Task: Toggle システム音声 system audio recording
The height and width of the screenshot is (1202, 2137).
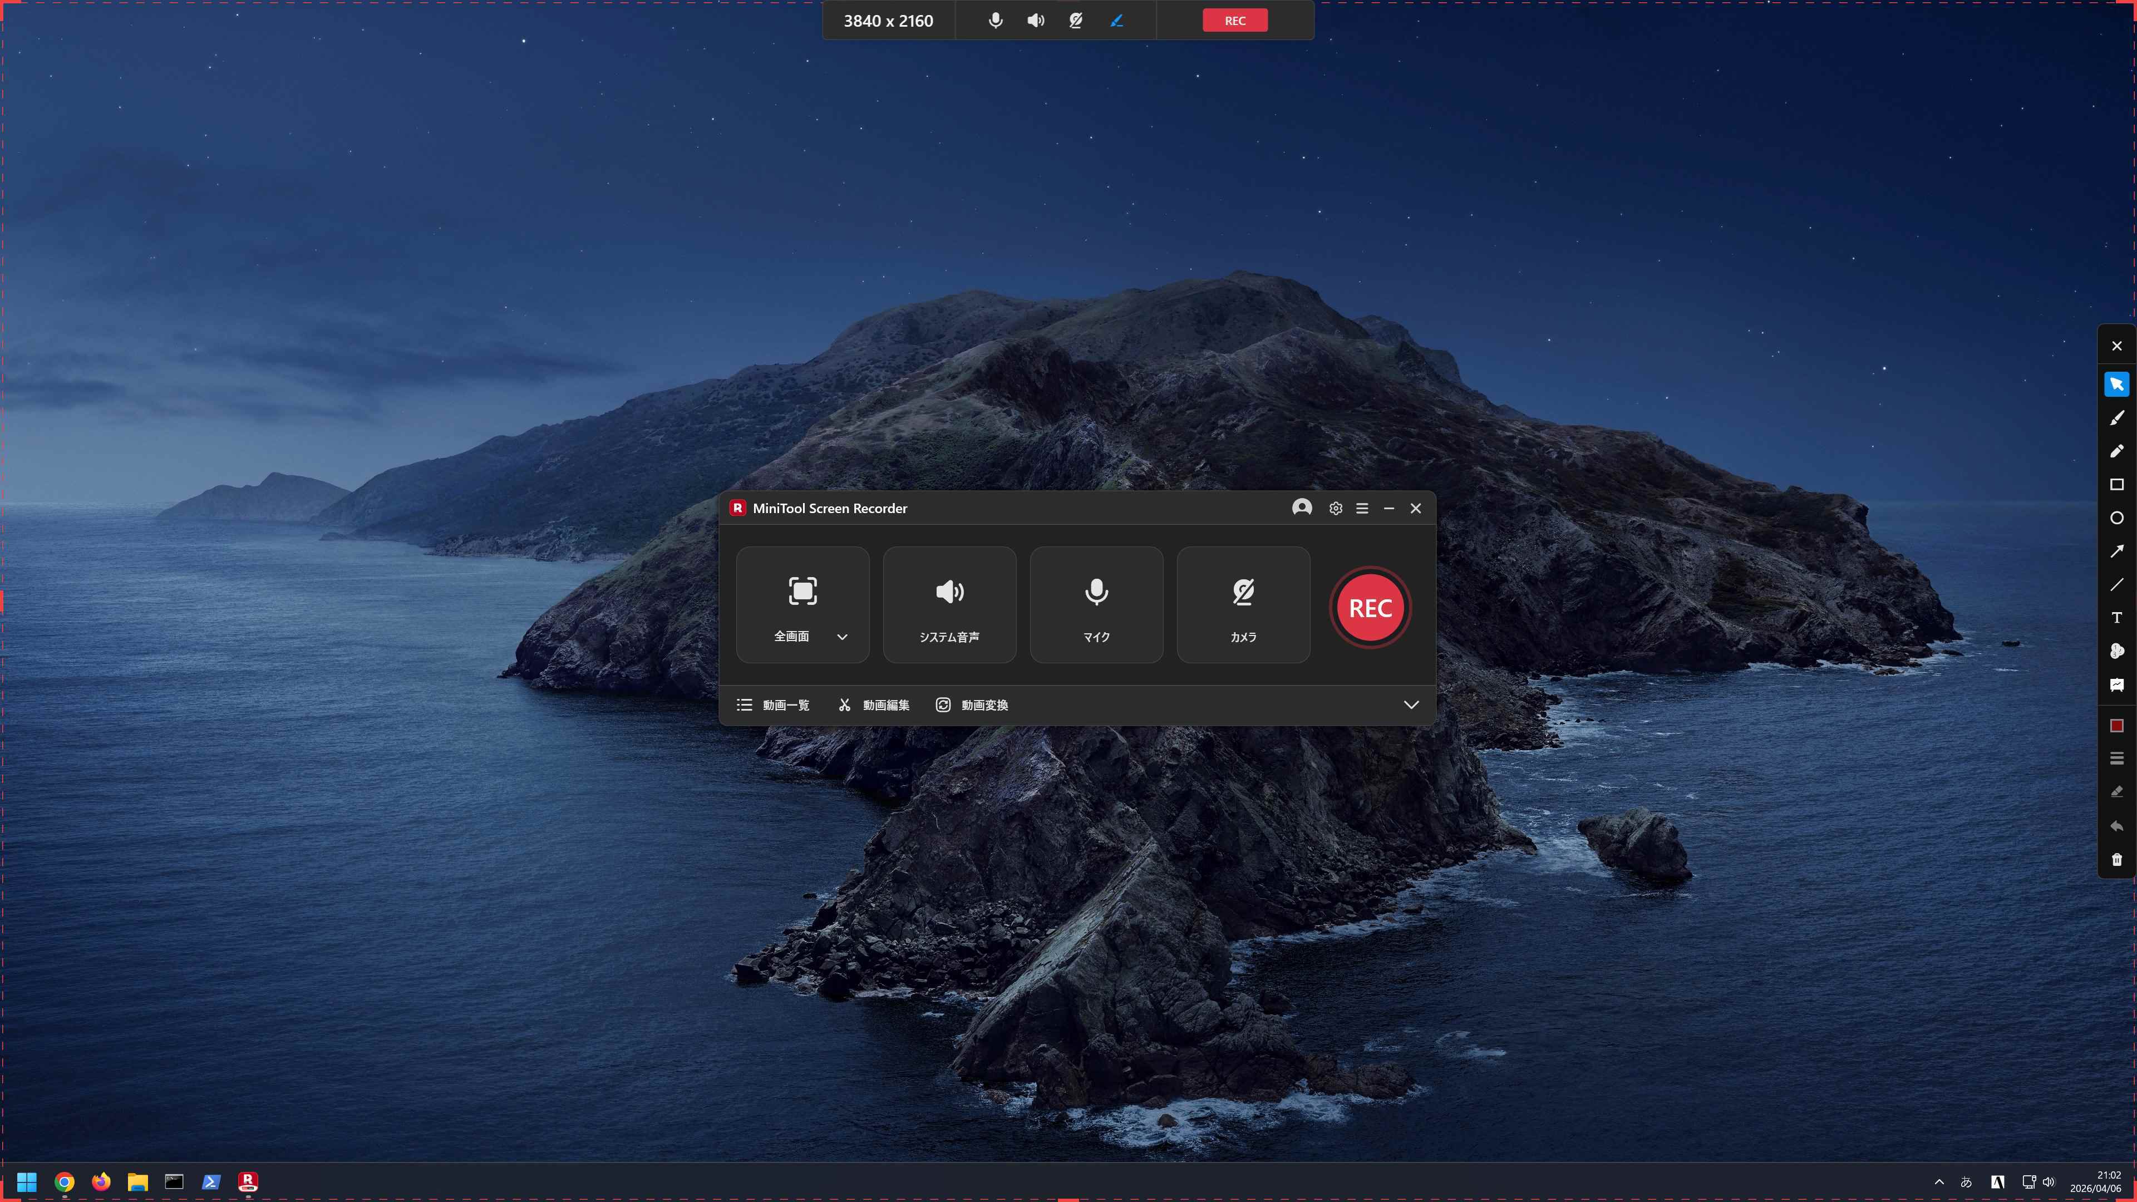Action: coord(949,605)
